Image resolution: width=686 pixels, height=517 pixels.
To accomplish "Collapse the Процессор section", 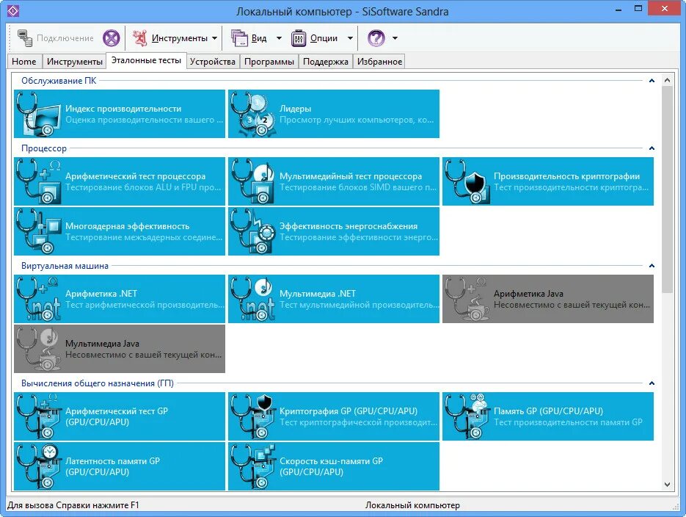I will (652, 148).
